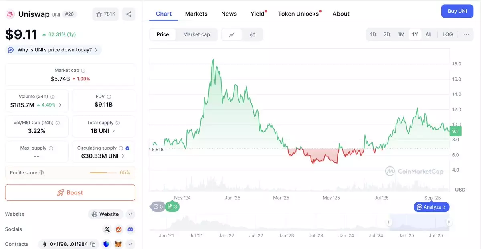Open Discord social link icon
481x249 pixels.
tap(130, 229)
